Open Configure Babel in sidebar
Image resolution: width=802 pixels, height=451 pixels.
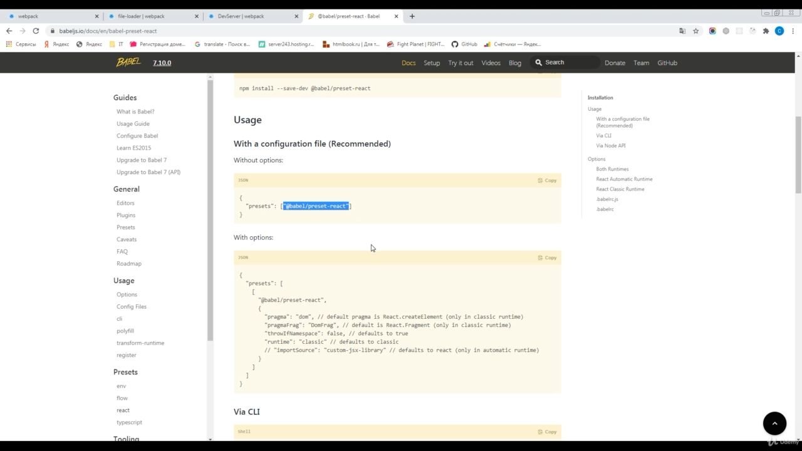tap(137, 135)
